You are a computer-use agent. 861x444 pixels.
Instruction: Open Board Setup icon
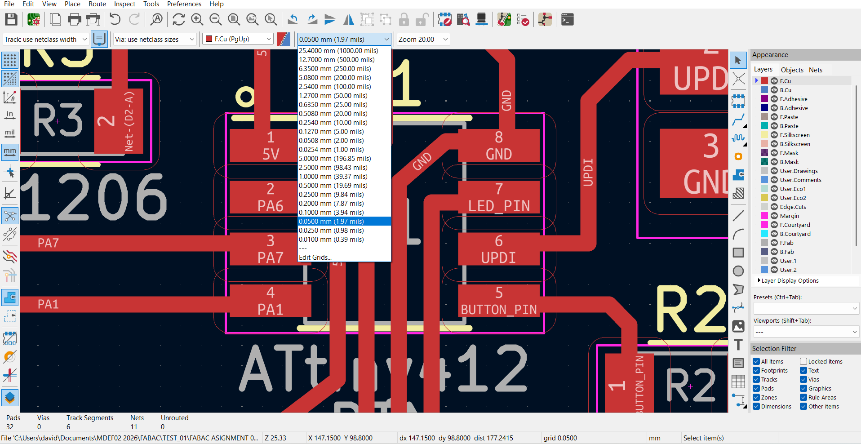point(34,19)
